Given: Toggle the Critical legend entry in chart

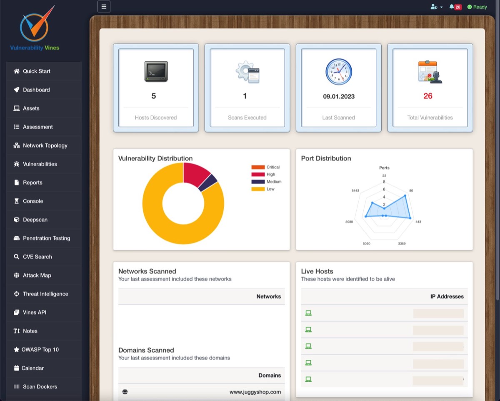Looking at the screenshot, I should click(x=265, y=167).
